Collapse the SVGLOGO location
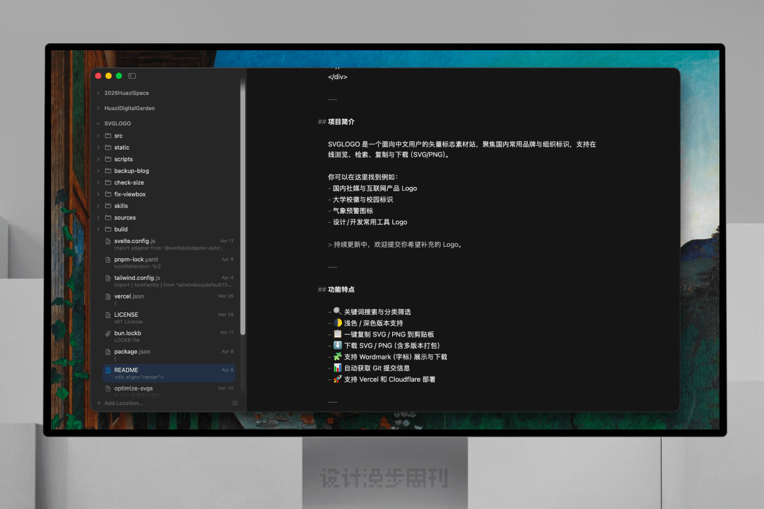Image resolution: width=764 pixels, height=509 pixels. pyautogui.click(x=98, y=123)
